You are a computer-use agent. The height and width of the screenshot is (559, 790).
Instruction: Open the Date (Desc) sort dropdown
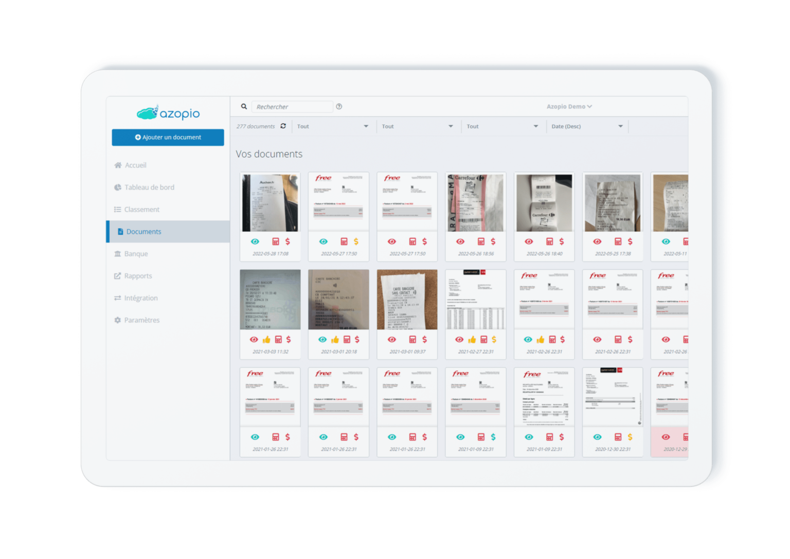[x=587, y=126]
